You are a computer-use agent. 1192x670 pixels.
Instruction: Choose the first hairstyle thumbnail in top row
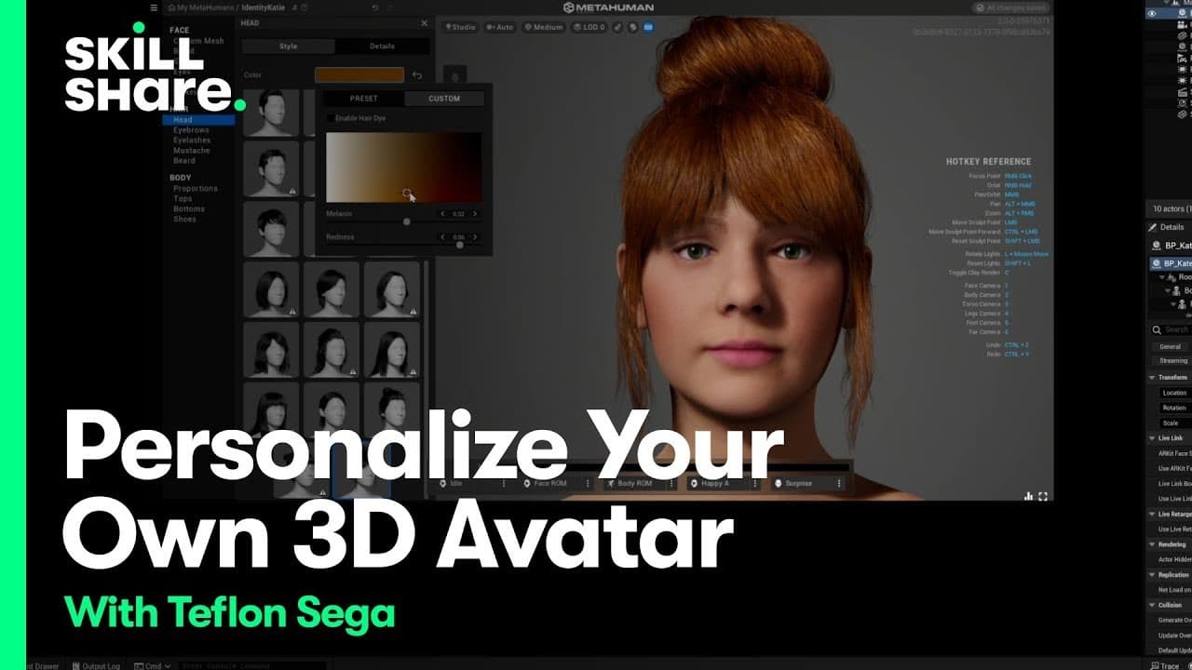271,113
